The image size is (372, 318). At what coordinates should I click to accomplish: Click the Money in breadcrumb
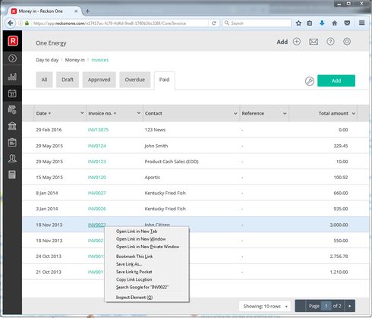(x=75, y=60)
